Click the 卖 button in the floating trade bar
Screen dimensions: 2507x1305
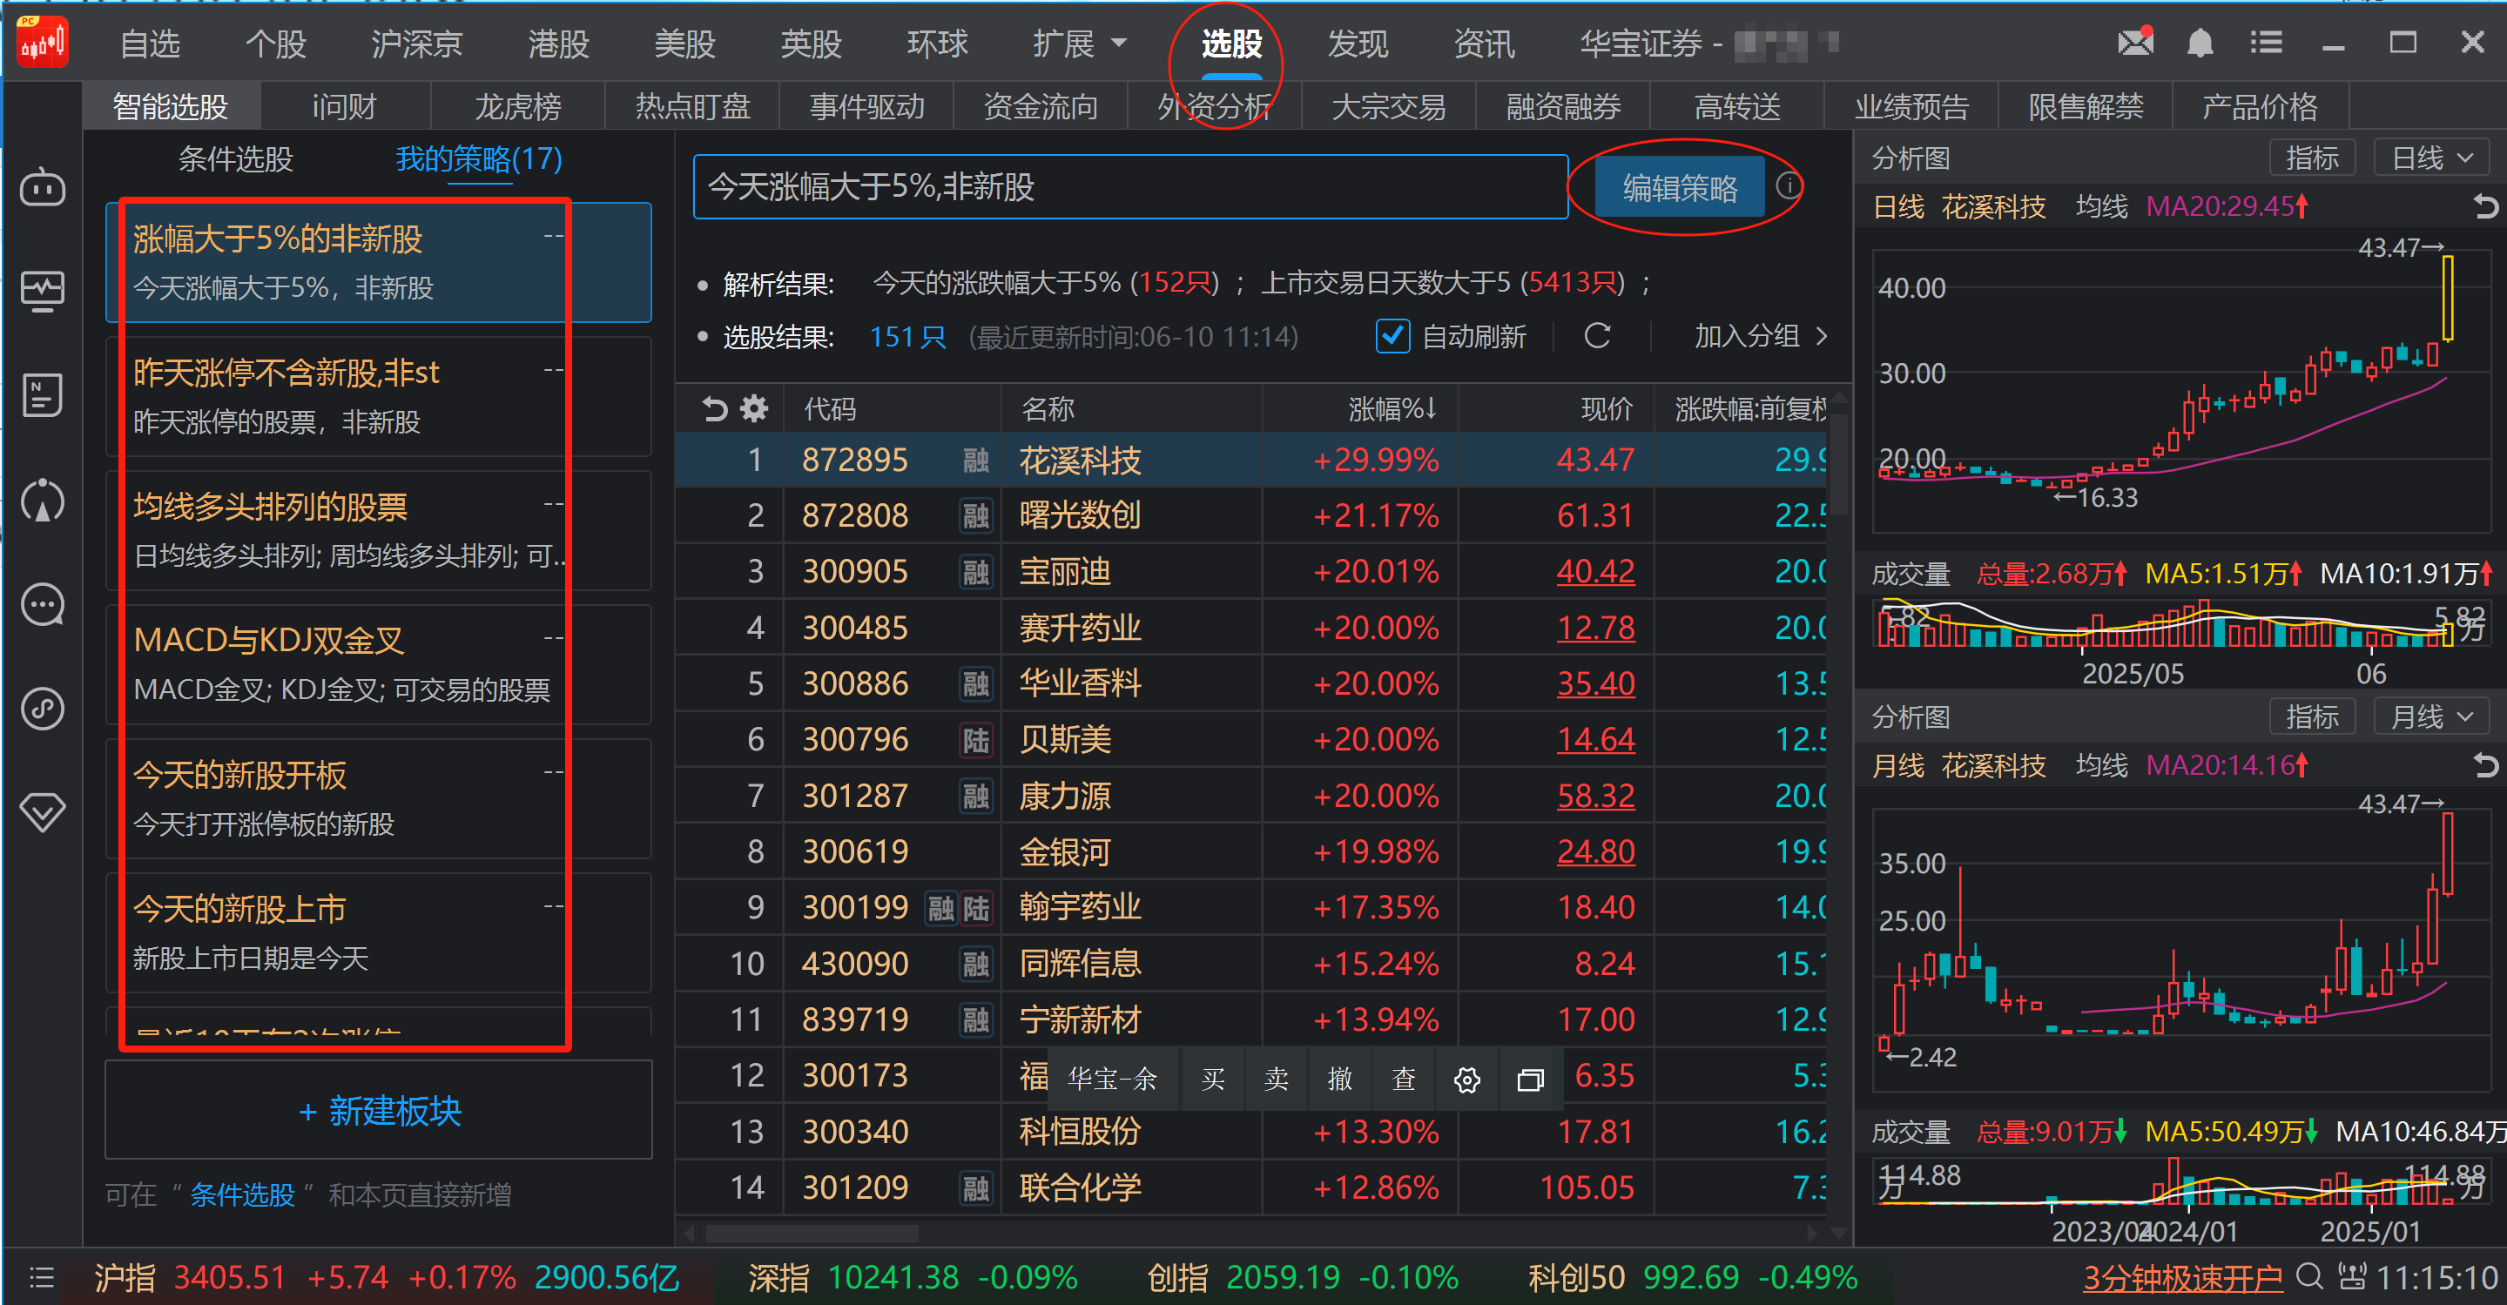1276,1080
